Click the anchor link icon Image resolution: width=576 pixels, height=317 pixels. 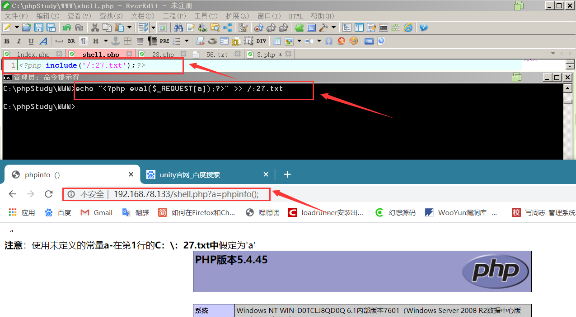116,41
